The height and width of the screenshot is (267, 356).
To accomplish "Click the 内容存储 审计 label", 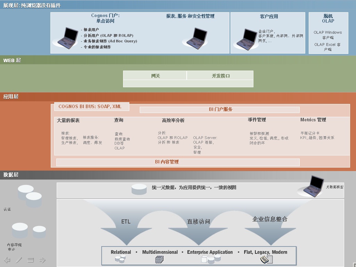I will pyautogui.click(x=14, y=247).
